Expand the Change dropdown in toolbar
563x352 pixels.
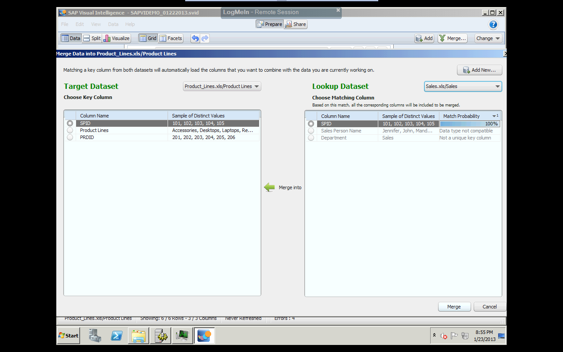tap(488, 38)
